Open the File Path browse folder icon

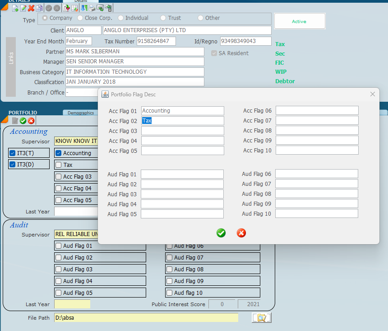click(261, 318)
